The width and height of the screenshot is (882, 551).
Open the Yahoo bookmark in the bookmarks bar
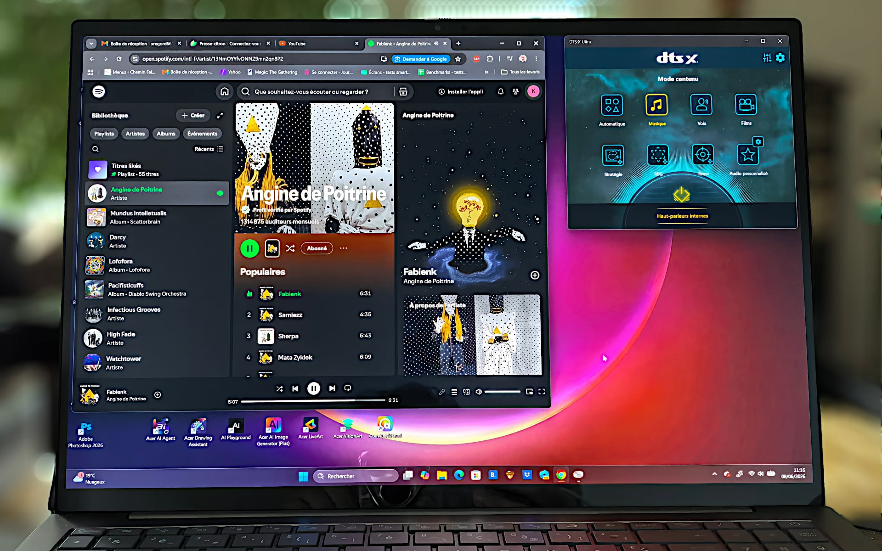coord(230,72)
